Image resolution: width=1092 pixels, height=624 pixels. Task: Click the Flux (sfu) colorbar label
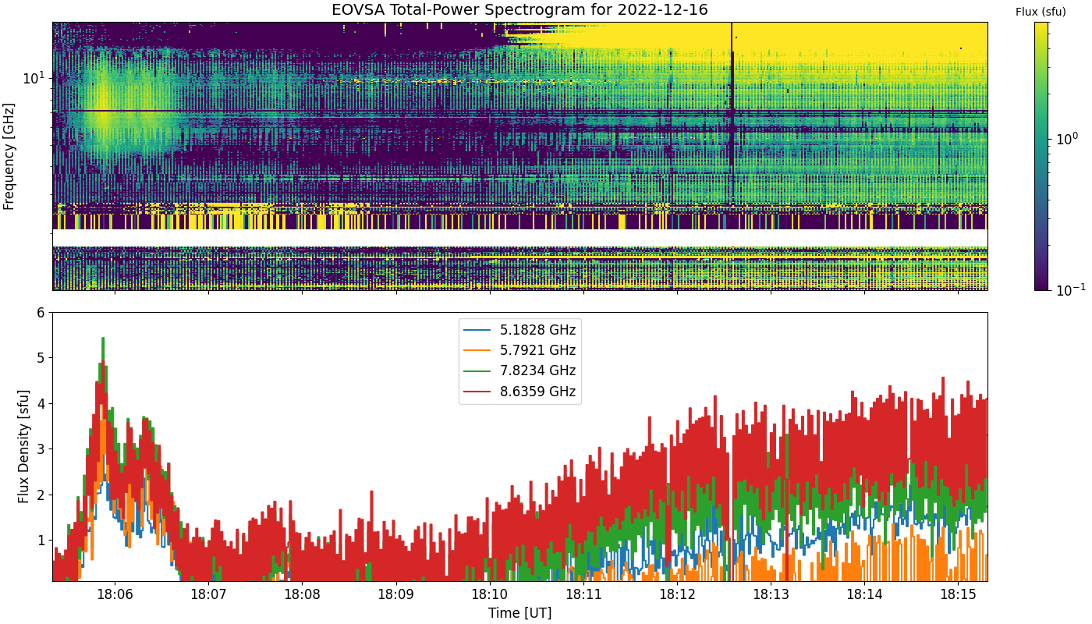1041,12
